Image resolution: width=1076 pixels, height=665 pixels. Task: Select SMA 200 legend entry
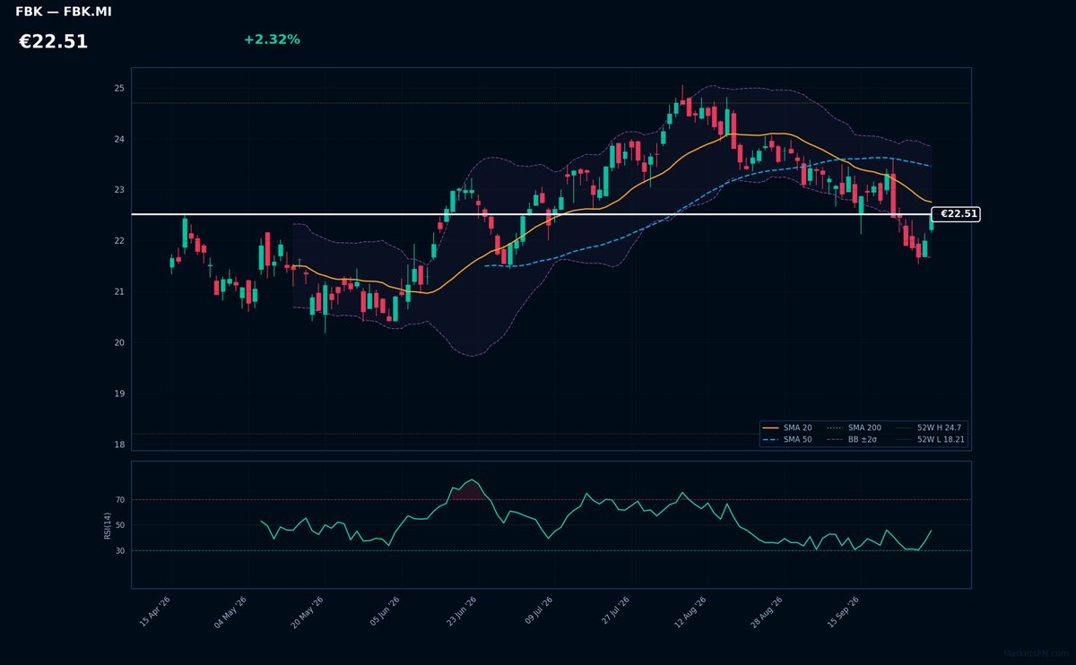pos(854,428)
